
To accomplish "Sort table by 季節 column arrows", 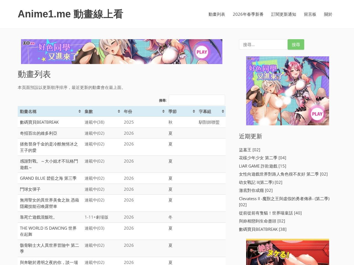I will pos(194,111).
